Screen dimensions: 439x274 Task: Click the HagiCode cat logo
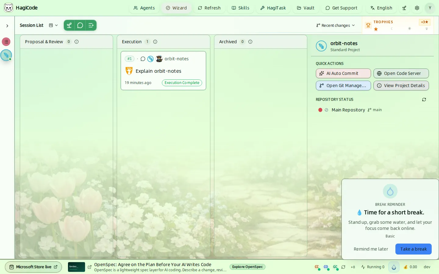tap(9, 8)
